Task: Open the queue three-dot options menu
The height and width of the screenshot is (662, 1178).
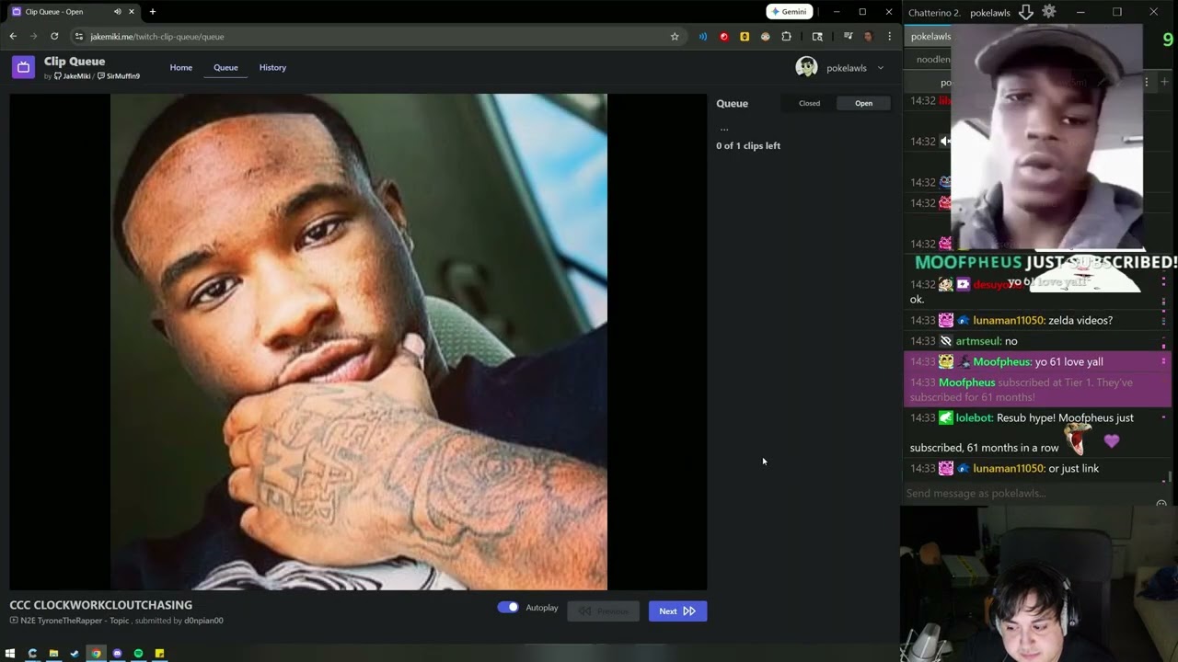Action: pos(723,130)
